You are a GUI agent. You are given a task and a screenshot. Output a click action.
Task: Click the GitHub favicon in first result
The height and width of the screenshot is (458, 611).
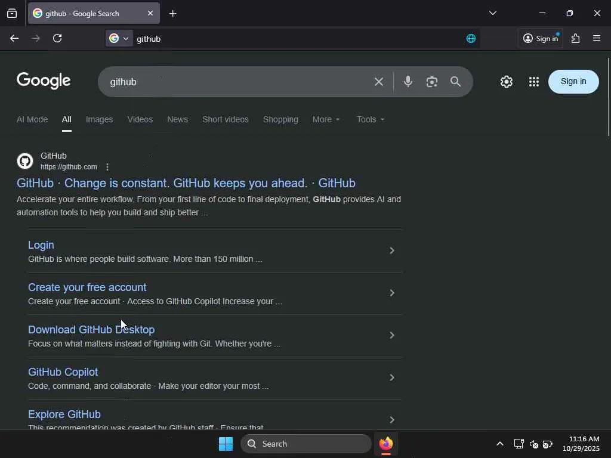point(25,161)
